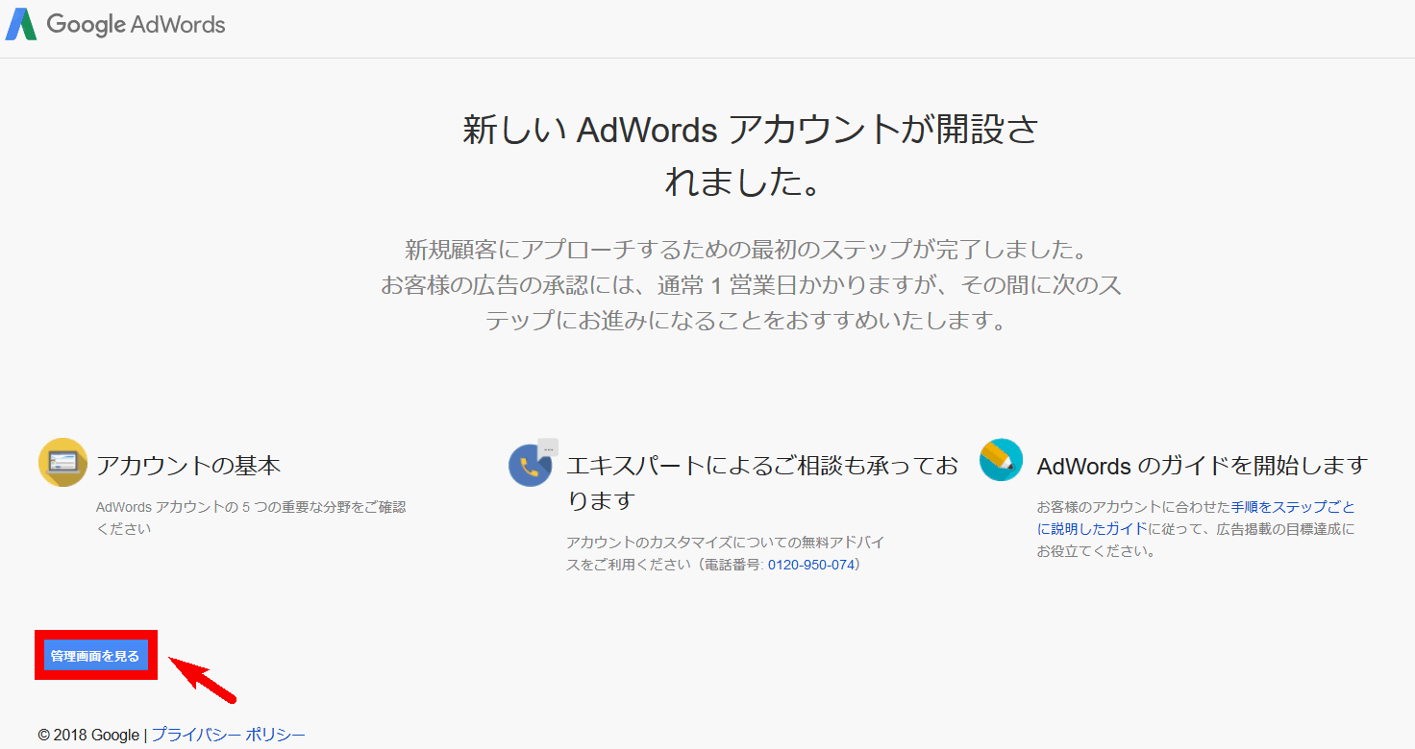Image resolution: width=1415 pixels, height=749 pixels.
Task: Click the Google AdWords logo icon
Action: tap(21, 24)
